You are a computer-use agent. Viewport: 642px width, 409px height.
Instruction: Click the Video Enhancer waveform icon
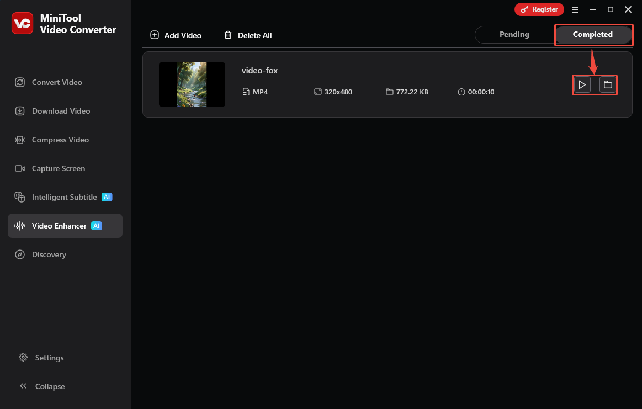point(20,226)
